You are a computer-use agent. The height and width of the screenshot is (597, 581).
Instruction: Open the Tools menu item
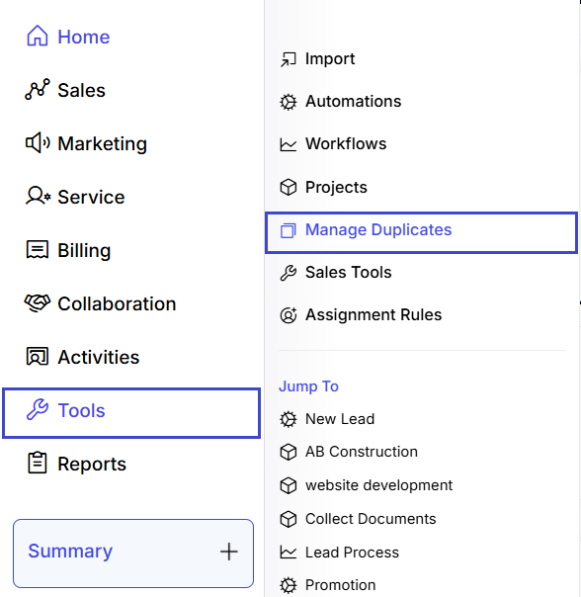pos(131,413)
